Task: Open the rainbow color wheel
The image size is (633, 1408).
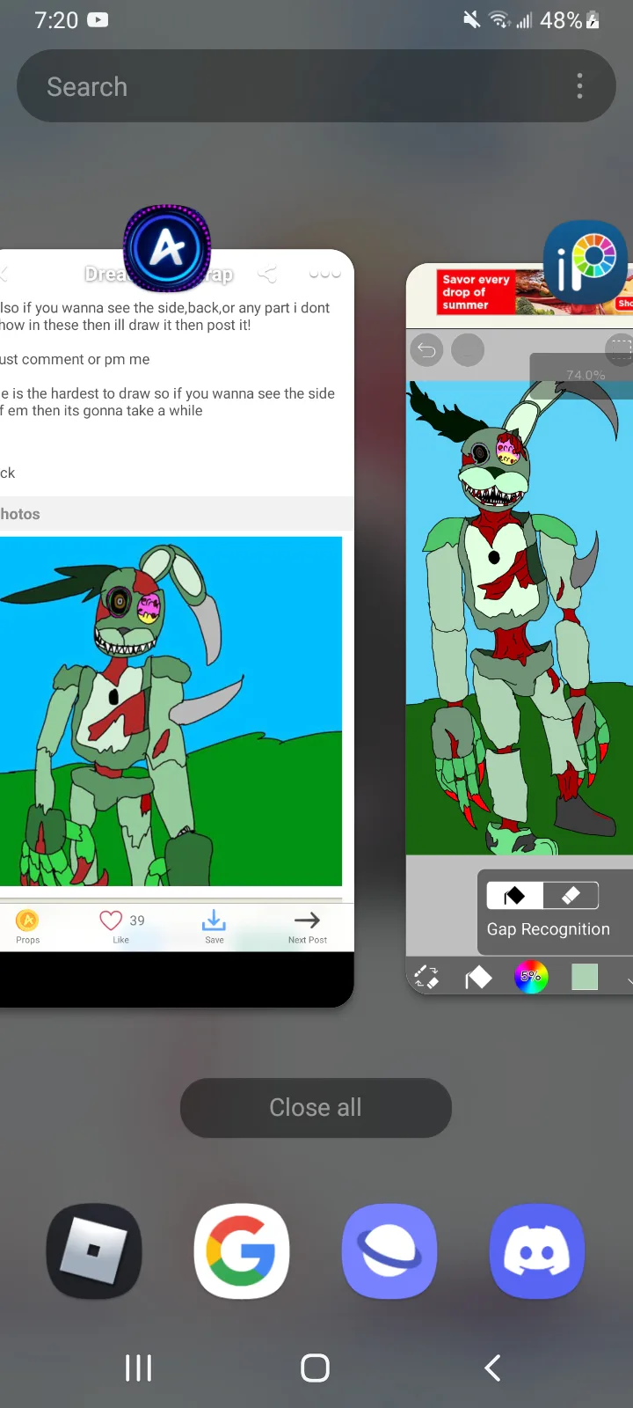Action: click(x=531, y=977)
